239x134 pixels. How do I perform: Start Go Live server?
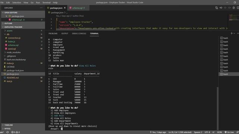pos(229,132)
